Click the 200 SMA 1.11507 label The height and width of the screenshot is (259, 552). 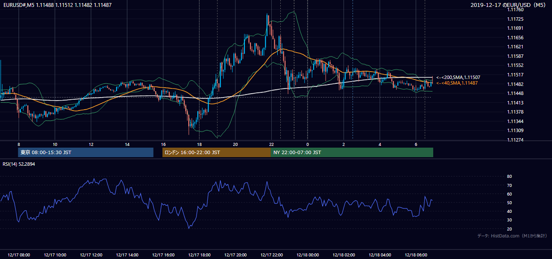(458, 77)
